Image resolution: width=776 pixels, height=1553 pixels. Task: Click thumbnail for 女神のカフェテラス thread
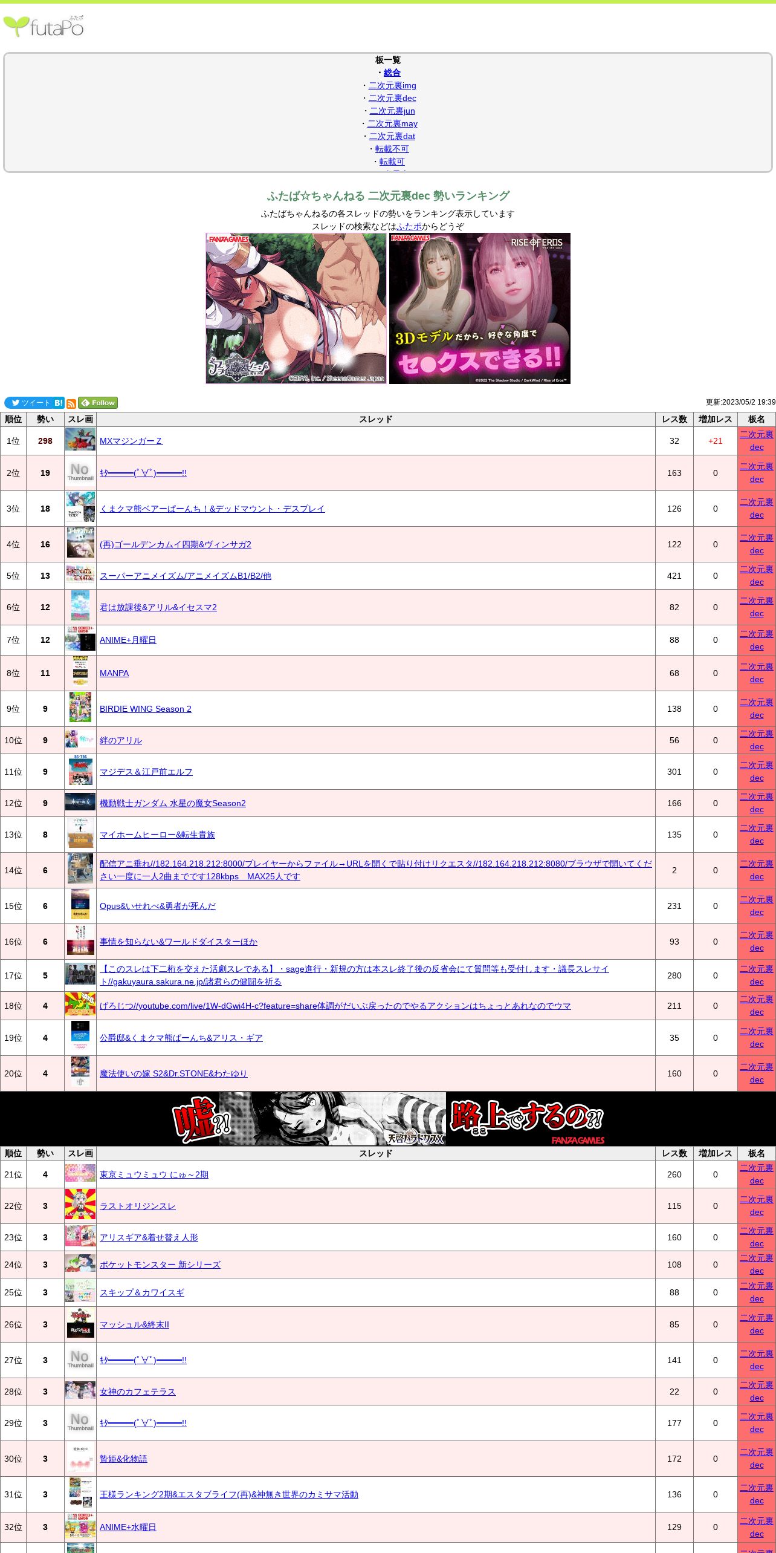coord(80,1390)
